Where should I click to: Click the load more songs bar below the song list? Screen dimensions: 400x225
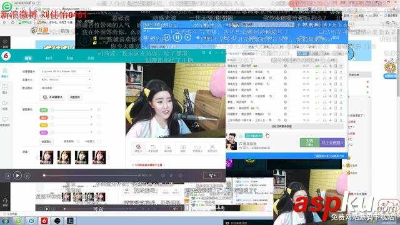285,126
